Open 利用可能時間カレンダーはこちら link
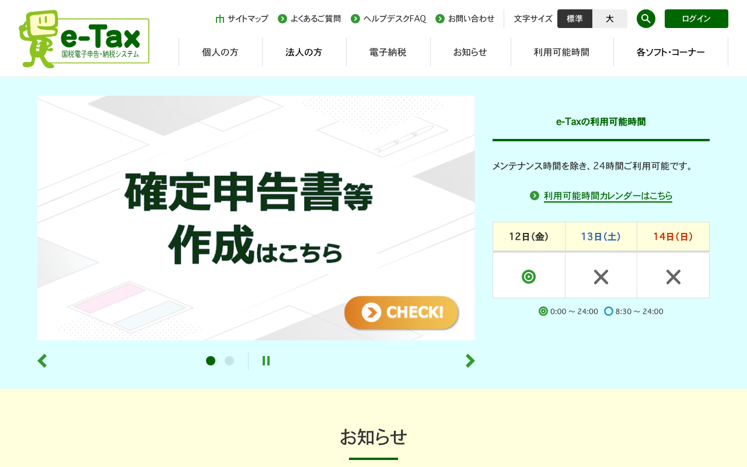This screenshot has height=467, width=747. pos(601,196)
